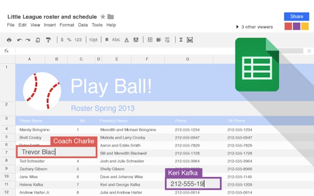
Task: Select column A header
Action: (30, 59)
